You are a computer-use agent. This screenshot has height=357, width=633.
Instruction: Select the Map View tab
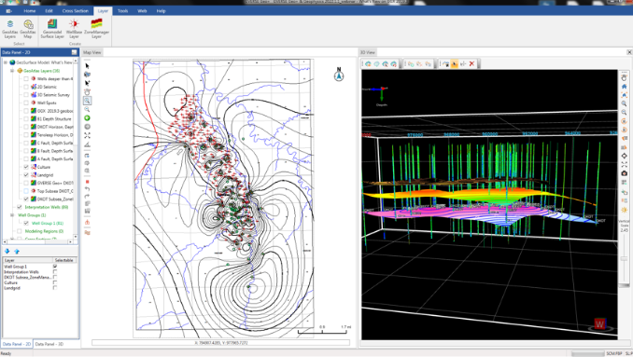click(92, 52)
